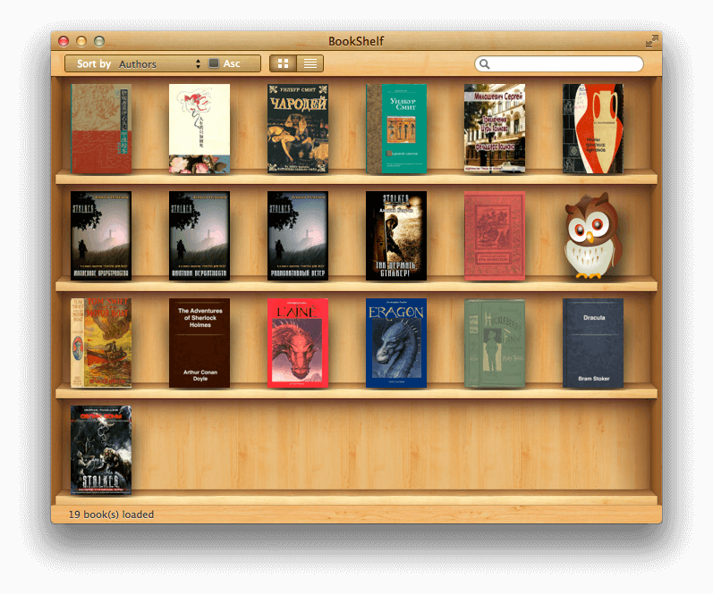Open the first Stalker book in second row

(101, 236)
